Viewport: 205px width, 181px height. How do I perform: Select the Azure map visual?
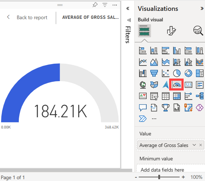(166, 85)
